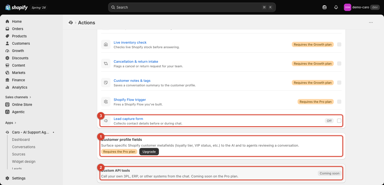Screen dimensions: 384x185
Task: Click the Requires the Pro plan badge under Customer profile fields
Action: pos(119,152)
